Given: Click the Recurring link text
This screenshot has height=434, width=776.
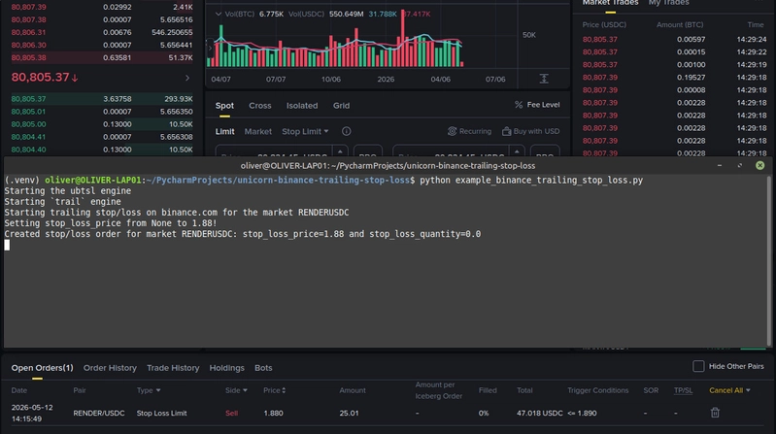Looking at the screenshot, I should [475, 131].
